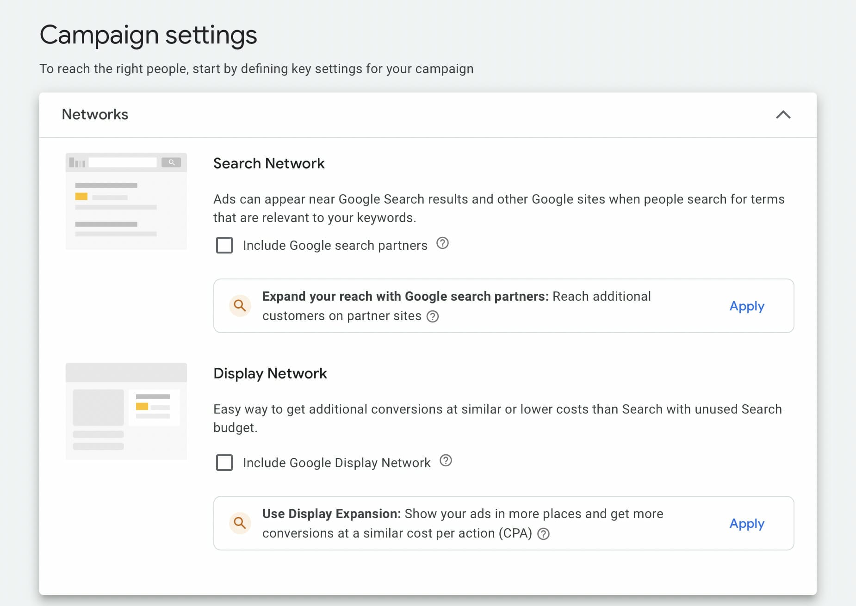Open help tooltip beside partner sites text
856x606 pixels.
433,316
